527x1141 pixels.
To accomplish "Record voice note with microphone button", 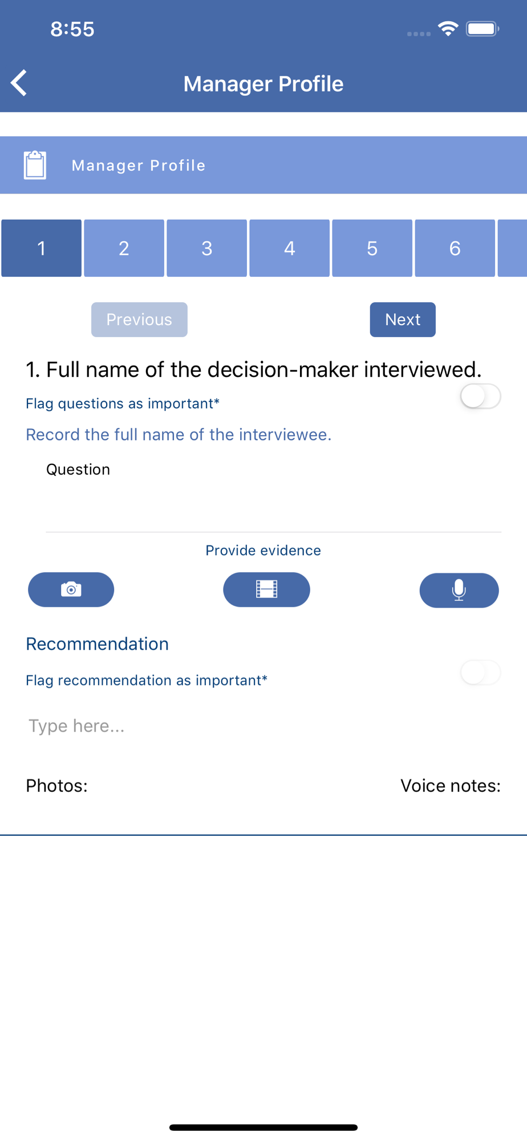I will click(459, 590).
